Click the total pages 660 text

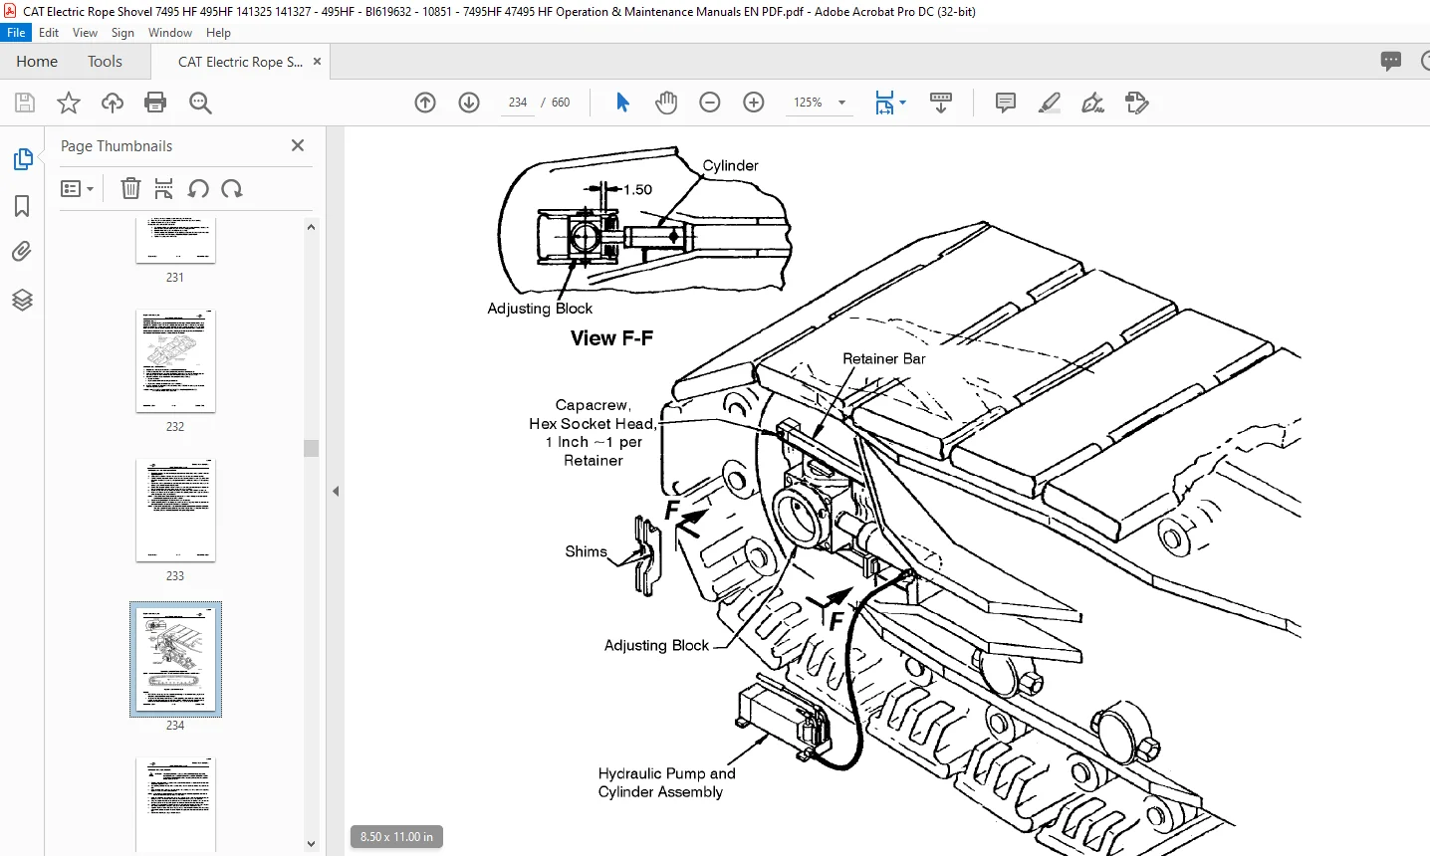click(561, 103)
